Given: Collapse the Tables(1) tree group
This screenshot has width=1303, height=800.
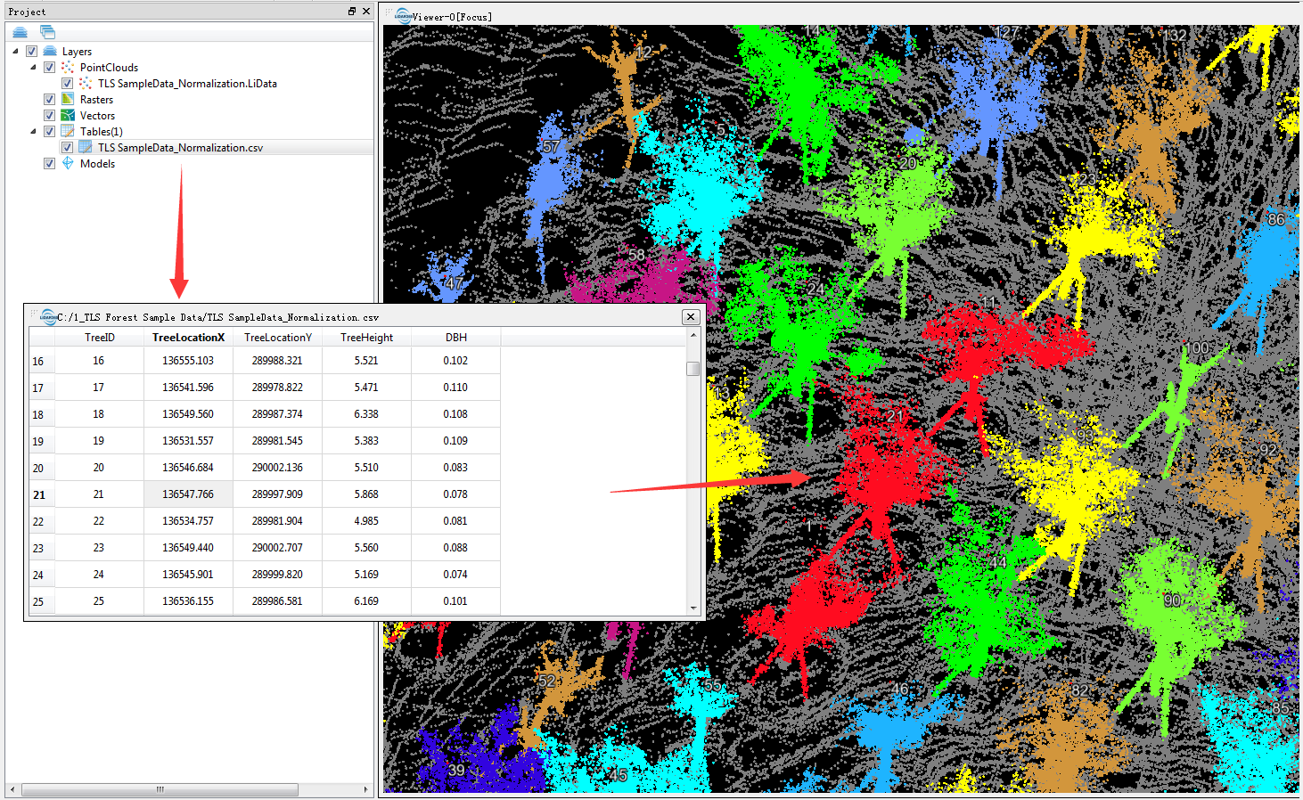Looking at the screenshot, I should (33, 131).
